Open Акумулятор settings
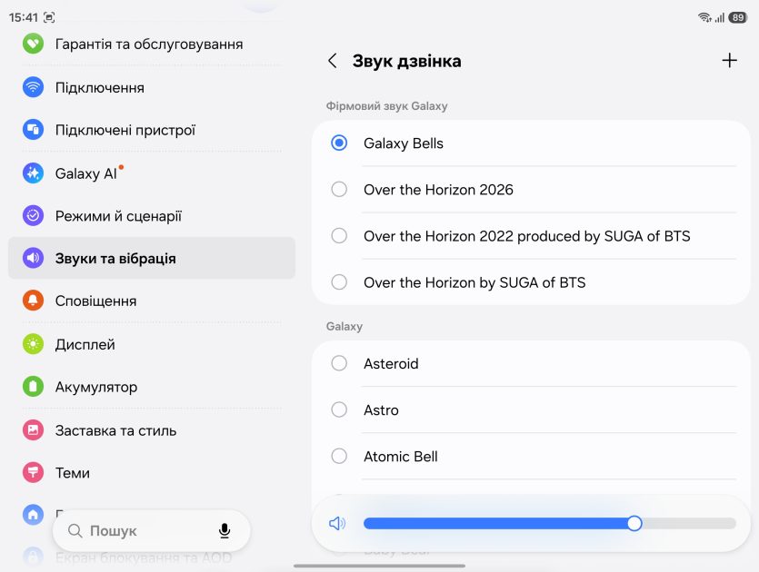Viewport: 759px width, 572px height. (152, 387)
